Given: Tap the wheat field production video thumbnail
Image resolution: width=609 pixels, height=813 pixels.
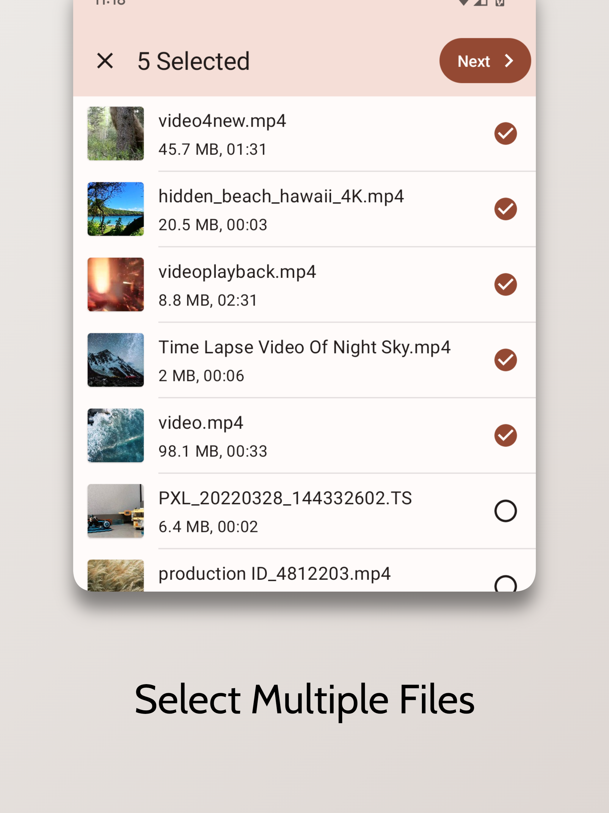Looking at the screenshot, I should pos(116,576).
